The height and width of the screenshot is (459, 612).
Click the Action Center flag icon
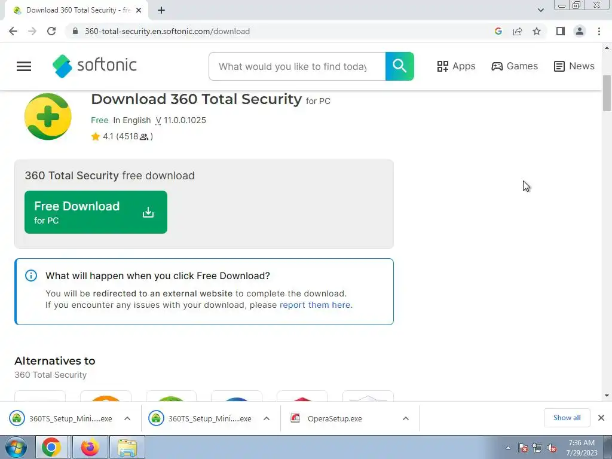(x=523, y=448)
